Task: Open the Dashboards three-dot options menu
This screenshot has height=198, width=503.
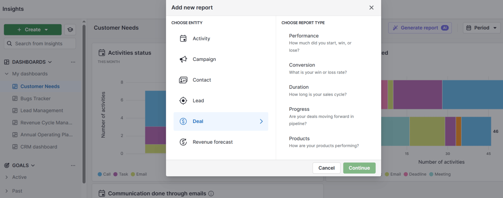Action: pos(73,62)
